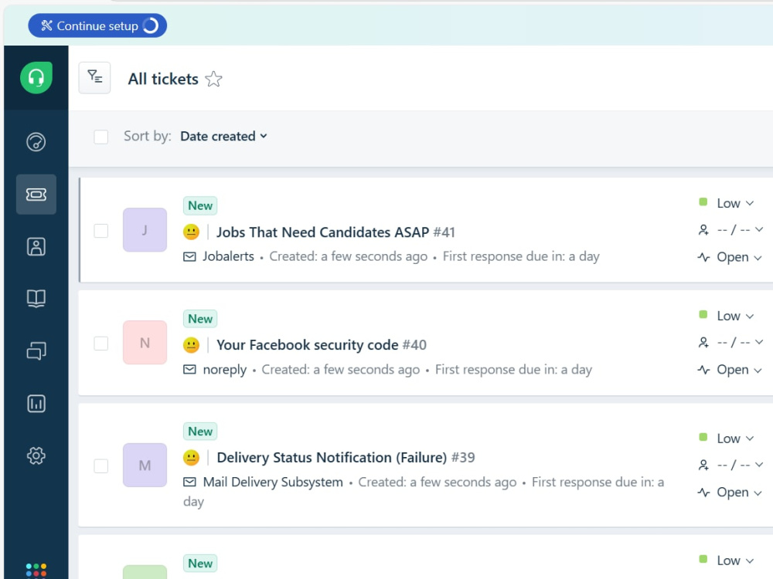Click the Continue setup button
This screenshot has height=579, width=773.
click(x=97, y=25)
